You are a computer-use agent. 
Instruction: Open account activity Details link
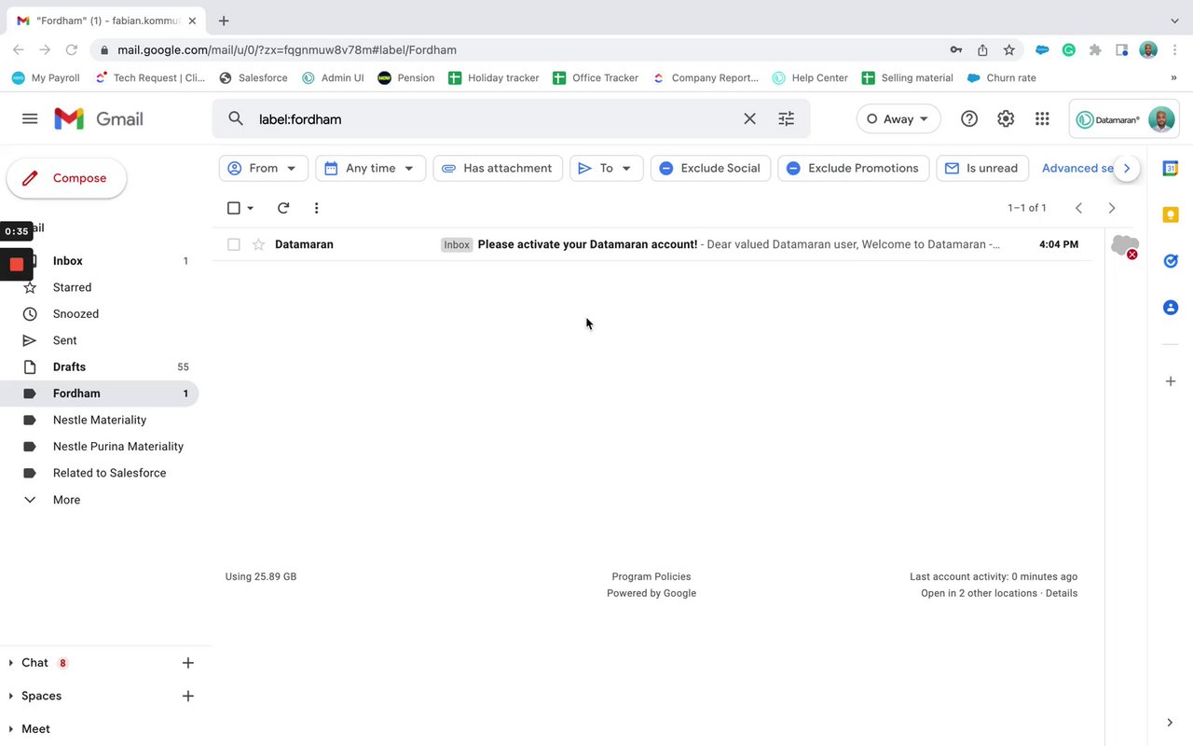click(1062, 593)
